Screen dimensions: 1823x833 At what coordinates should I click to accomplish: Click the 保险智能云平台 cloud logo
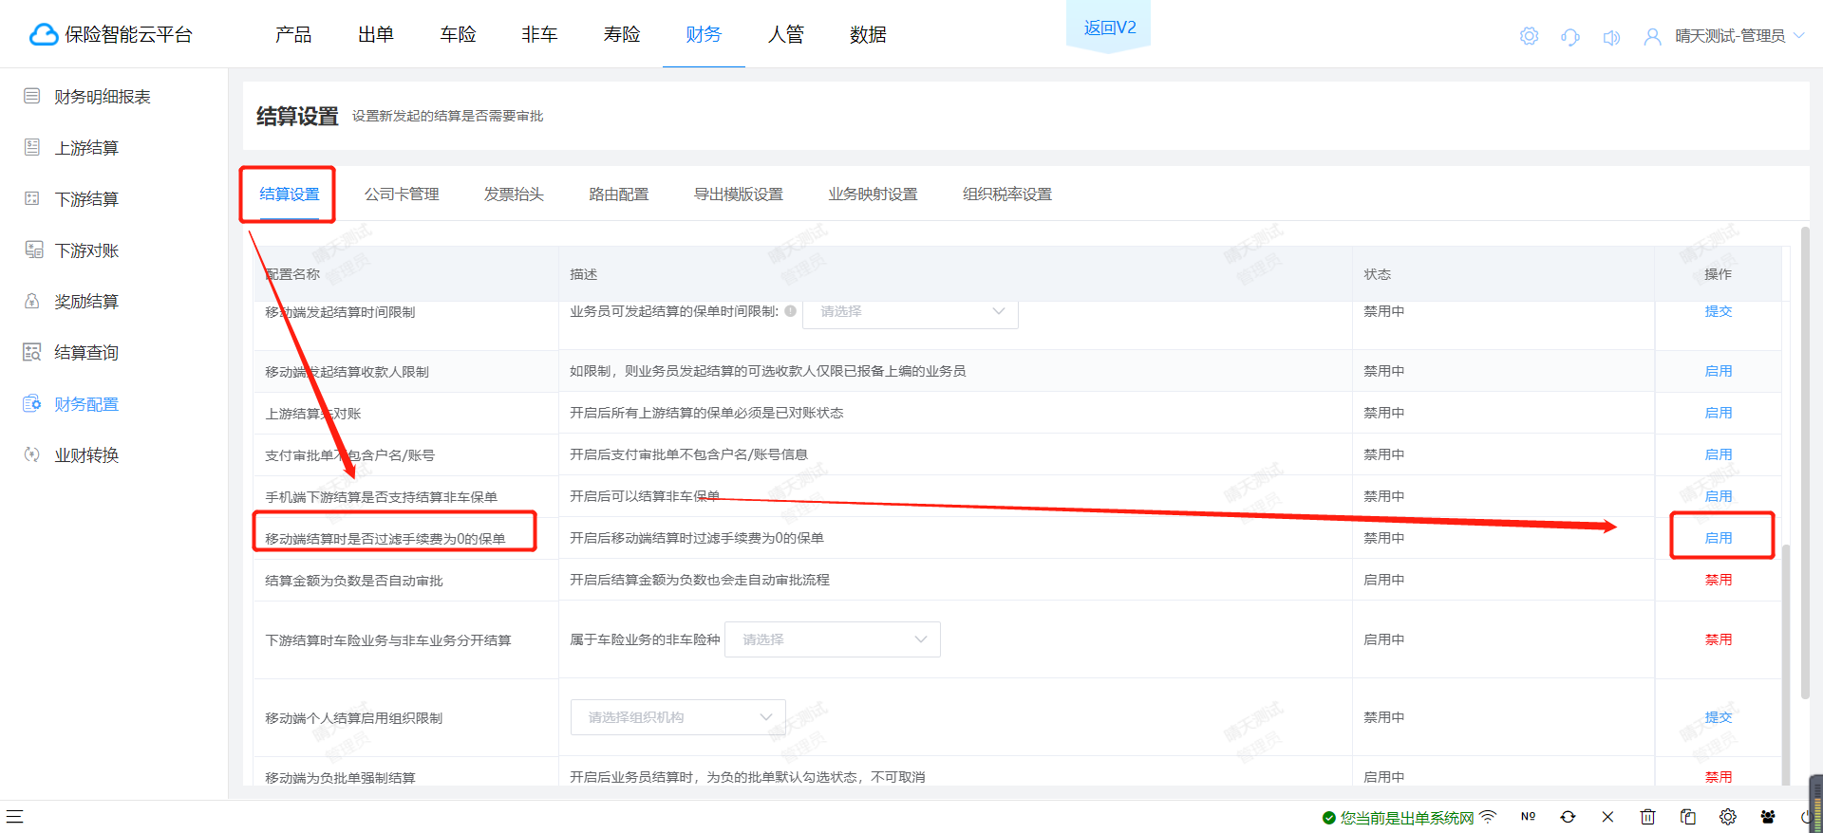[x=44, y=35]
